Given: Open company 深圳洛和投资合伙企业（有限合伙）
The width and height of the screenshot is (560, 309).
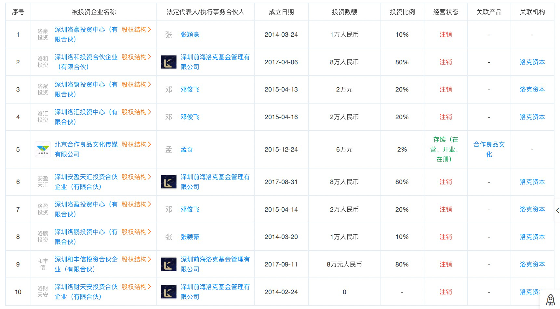Looking at the screenshot, I should pos(86,62).
